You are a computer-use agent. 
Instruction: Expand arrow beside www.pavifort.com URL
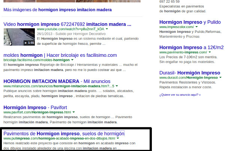[x=73, y=112]
